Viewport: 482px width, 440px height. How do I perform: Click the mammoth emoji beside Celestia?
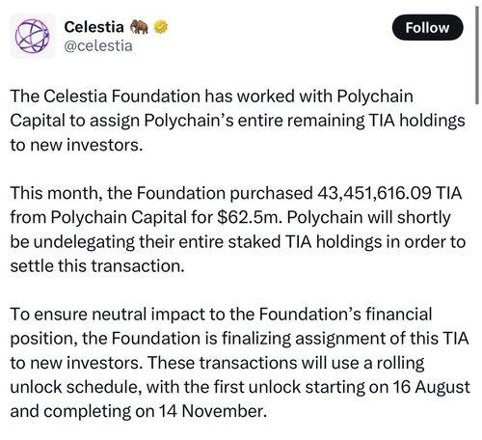pos(139,27)
